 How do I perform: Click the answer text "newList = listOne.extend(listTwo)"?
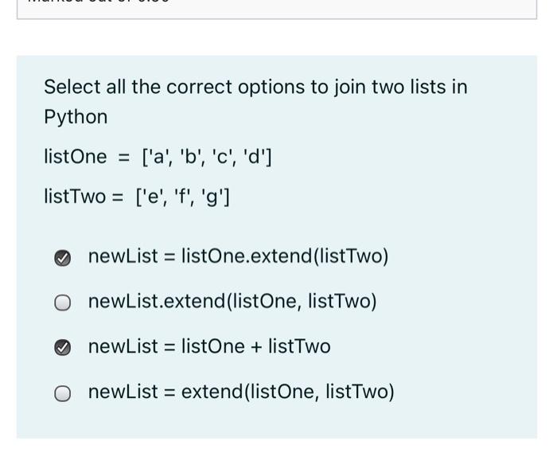[238, 256]
